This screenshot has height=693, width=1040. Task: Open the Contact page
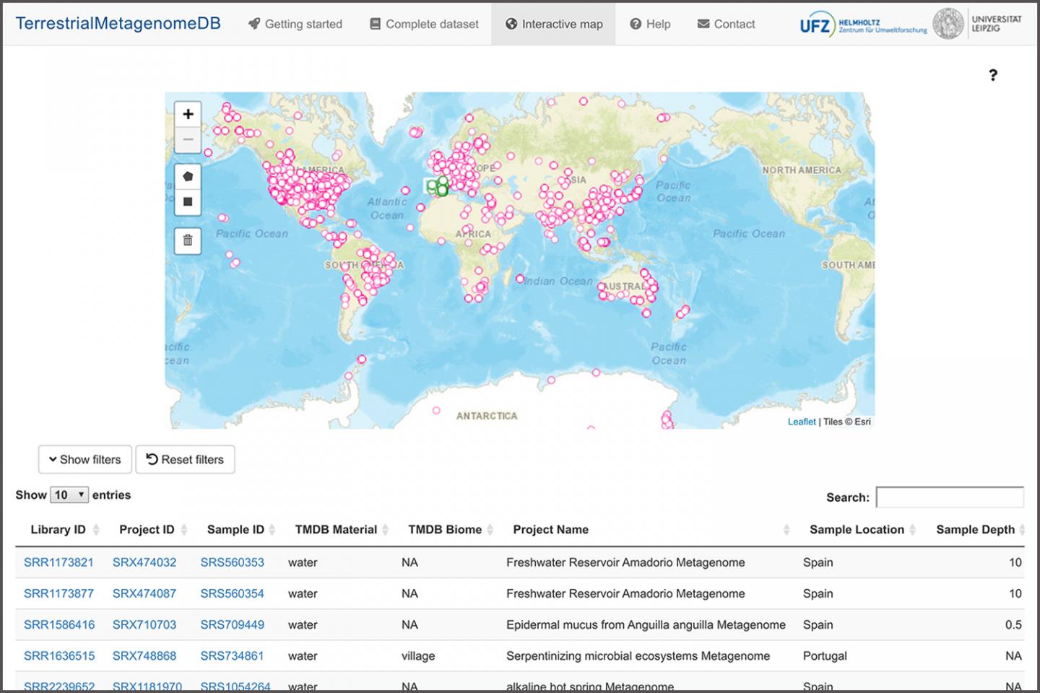coord(726,24)
